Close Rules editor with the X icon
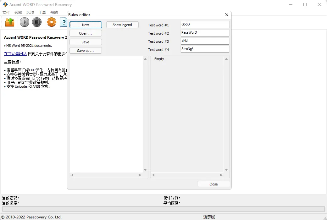327x220 pixels. [227, 15]
